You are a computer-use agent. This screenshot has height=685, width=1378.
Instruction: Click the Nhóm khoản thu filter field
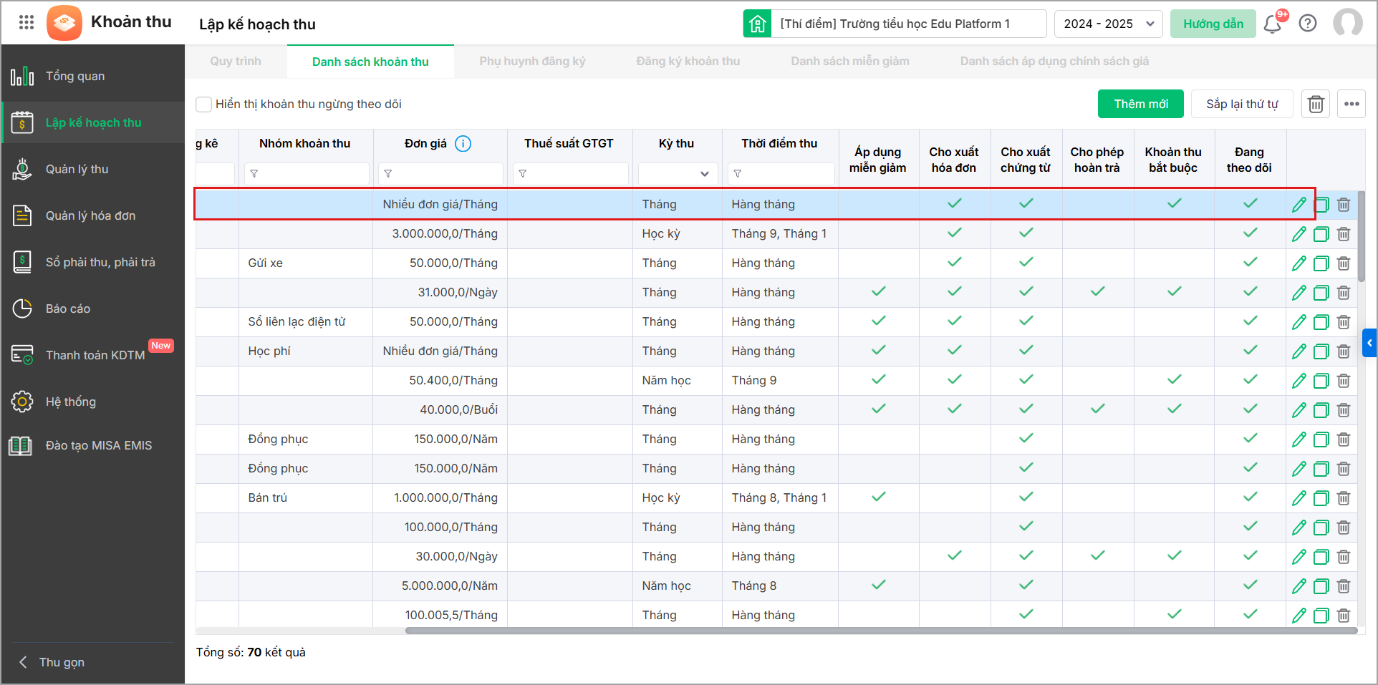tap(307, 174)
